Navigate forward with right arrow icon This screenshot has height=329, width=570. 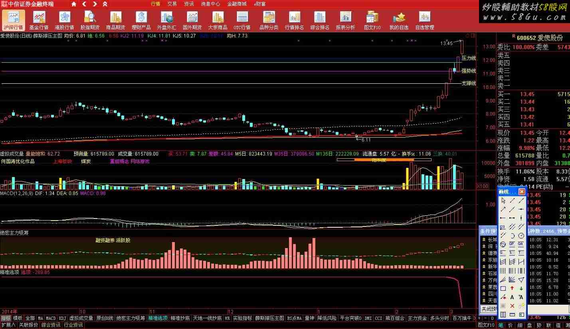coord(95,4)
